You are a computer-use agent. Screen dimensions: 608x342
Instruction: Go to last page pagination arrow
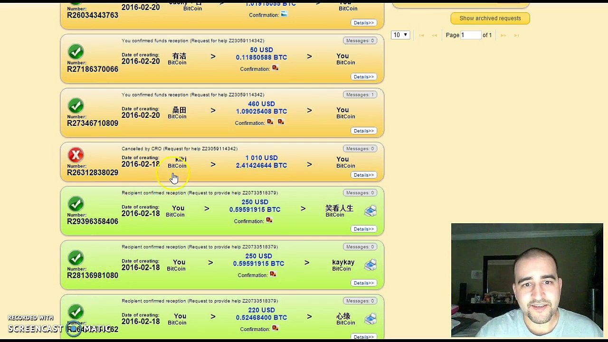click(x=516, y=35)
